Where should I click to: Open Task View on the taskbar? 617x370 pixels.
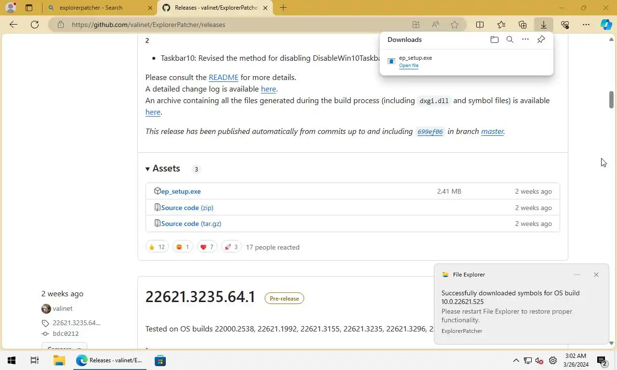(x=35, y=360)
